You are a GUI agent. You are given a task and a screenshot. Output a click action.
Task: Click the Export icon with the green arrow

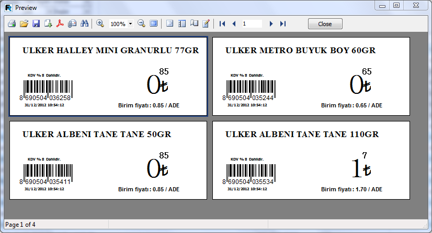pyautogui.click(x=48, y=23)
